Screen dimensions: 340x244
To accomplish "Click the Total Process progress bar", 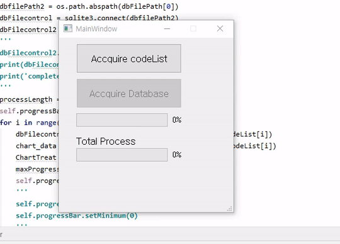I will 122,155.
